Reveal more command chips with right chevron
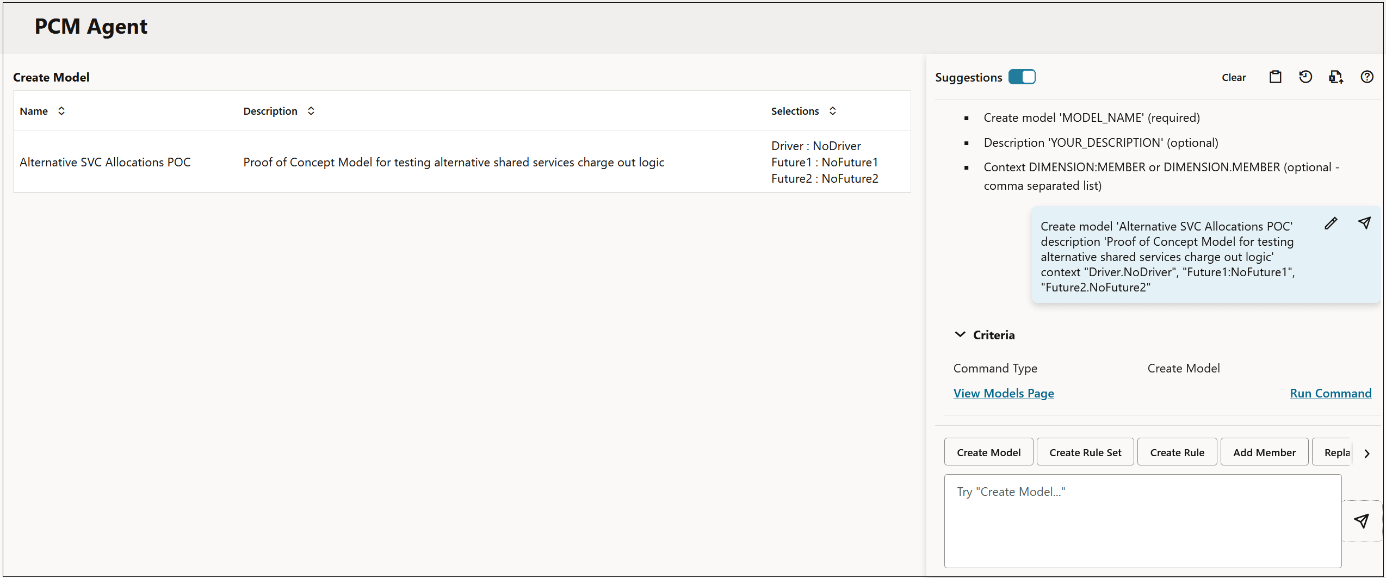The image size is (1386, 578). click(1367, 453)
